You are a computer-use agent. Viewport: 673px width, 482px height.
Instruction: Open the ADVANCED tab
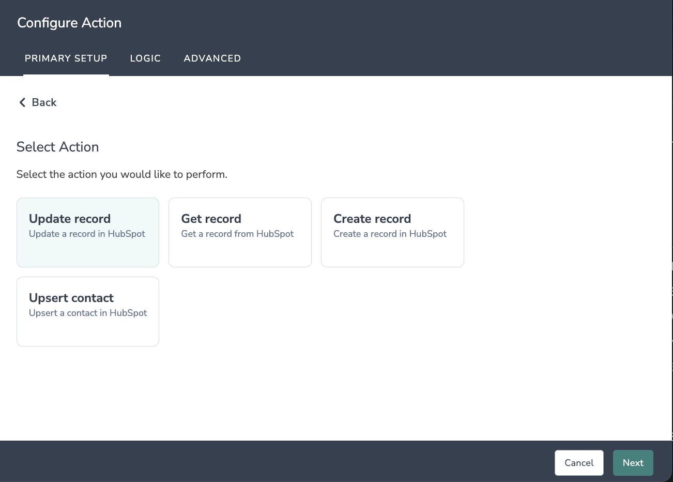212,58
